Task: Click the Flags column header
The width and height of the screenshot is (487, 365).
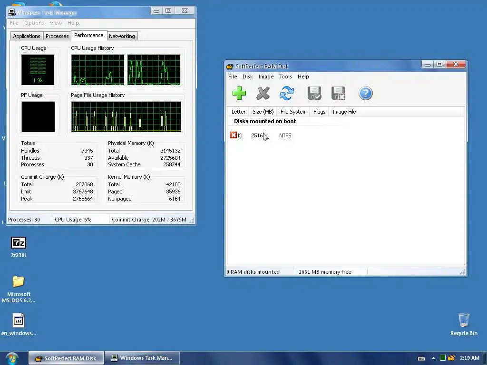Action: point(319,112)
